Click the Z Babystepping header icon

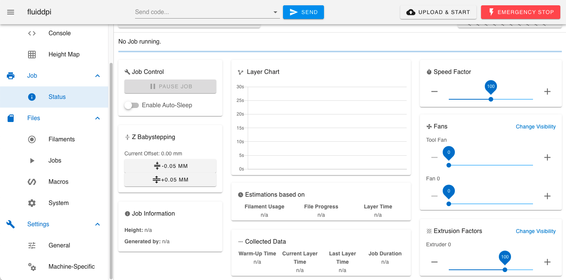pos(127,137)
